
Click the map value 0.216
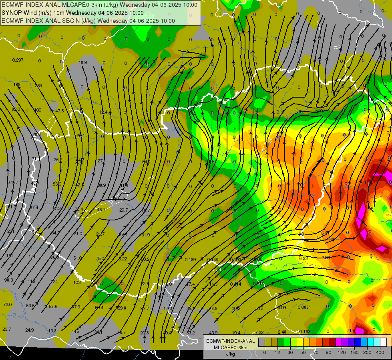coord(259,284)
